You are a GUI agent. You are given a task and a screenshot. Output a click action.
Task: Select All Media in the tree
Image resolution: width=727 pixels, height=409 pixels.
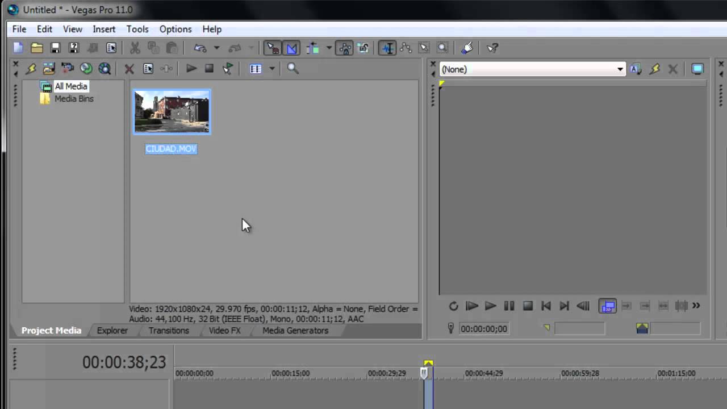(71, 86)
